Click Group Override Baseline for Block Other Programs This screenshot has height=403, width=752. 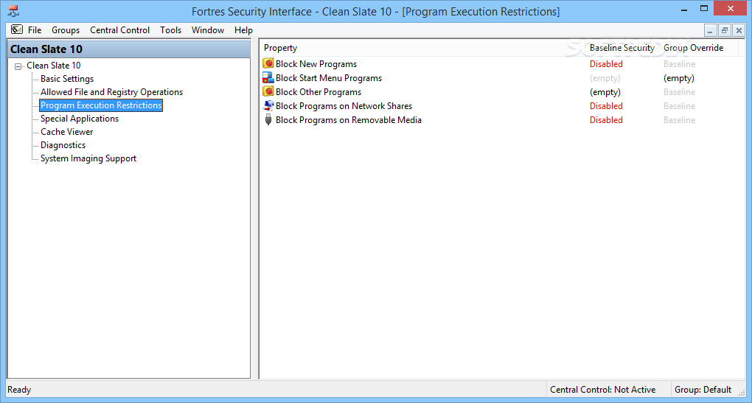680,92
